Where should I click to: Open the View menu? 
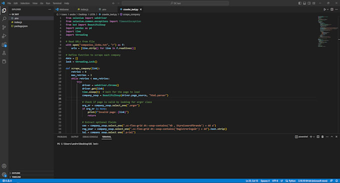(x=35, y=3)
